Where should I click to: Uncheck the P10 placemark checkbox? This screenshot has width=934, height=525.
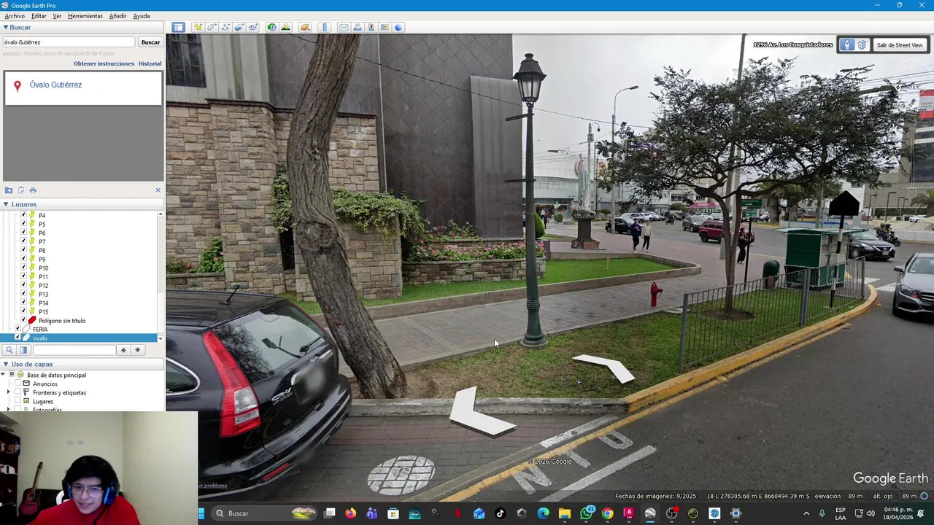click(x=23, y=268)
